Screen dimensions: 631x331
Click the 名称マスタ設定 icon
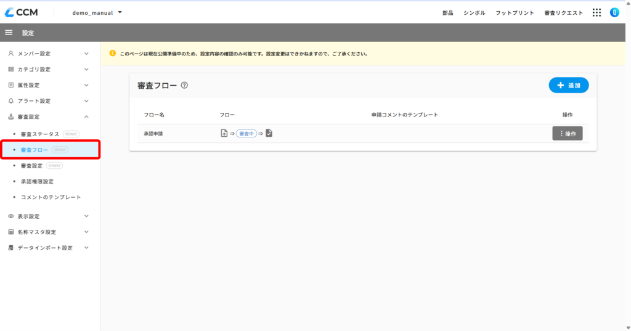click(x=11, y=232)
